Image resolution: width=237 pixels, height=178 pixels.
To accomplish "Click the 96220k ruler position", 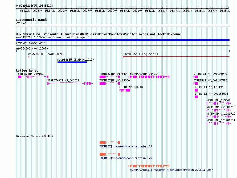I will [25, 11].
